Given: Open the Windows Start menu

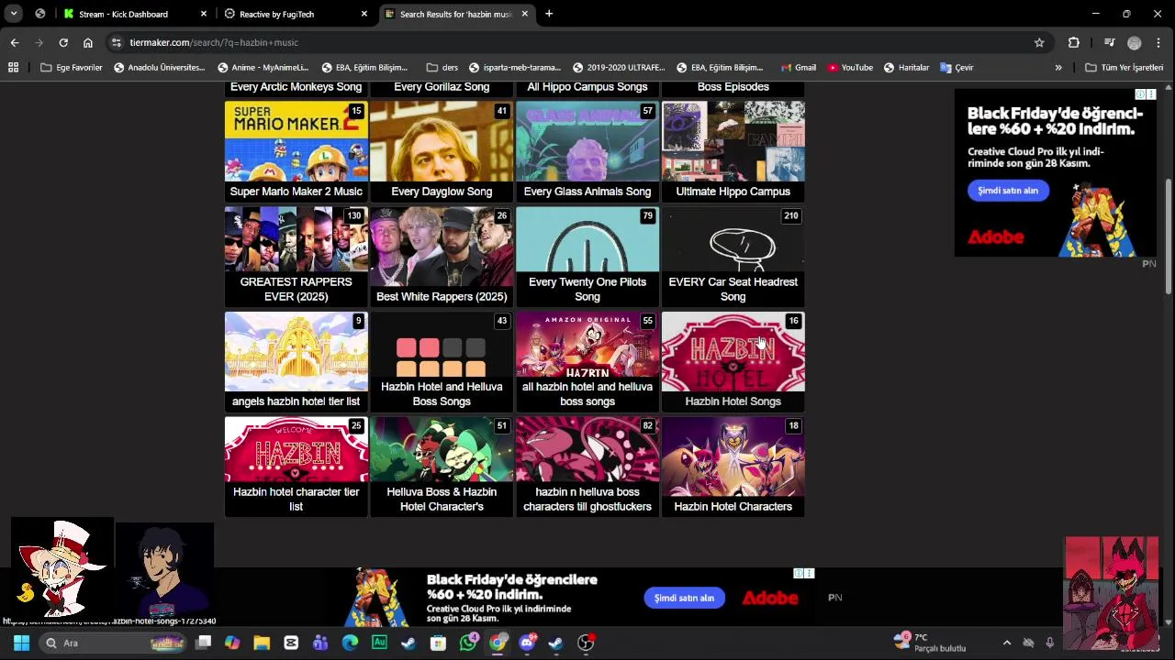Looking at the screenshot, I should point(21,643).
